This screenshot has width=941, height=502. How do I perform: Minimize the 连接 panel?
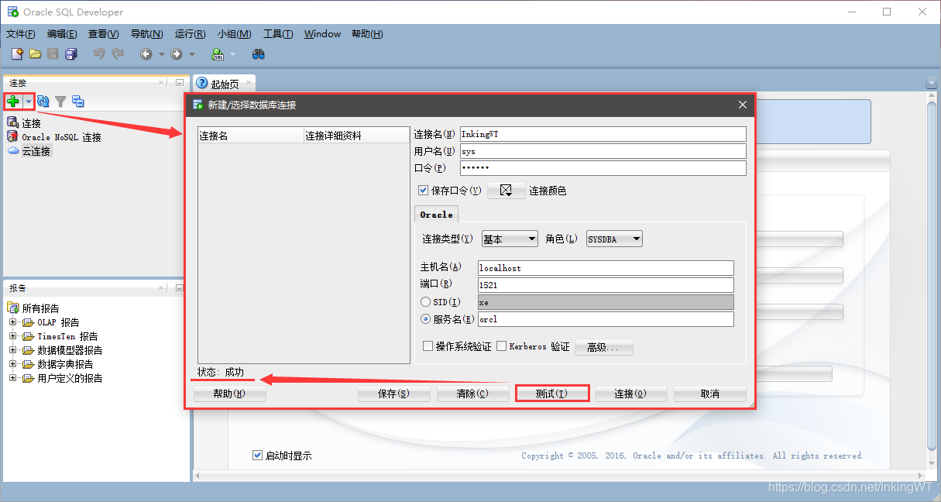[180, 83]
